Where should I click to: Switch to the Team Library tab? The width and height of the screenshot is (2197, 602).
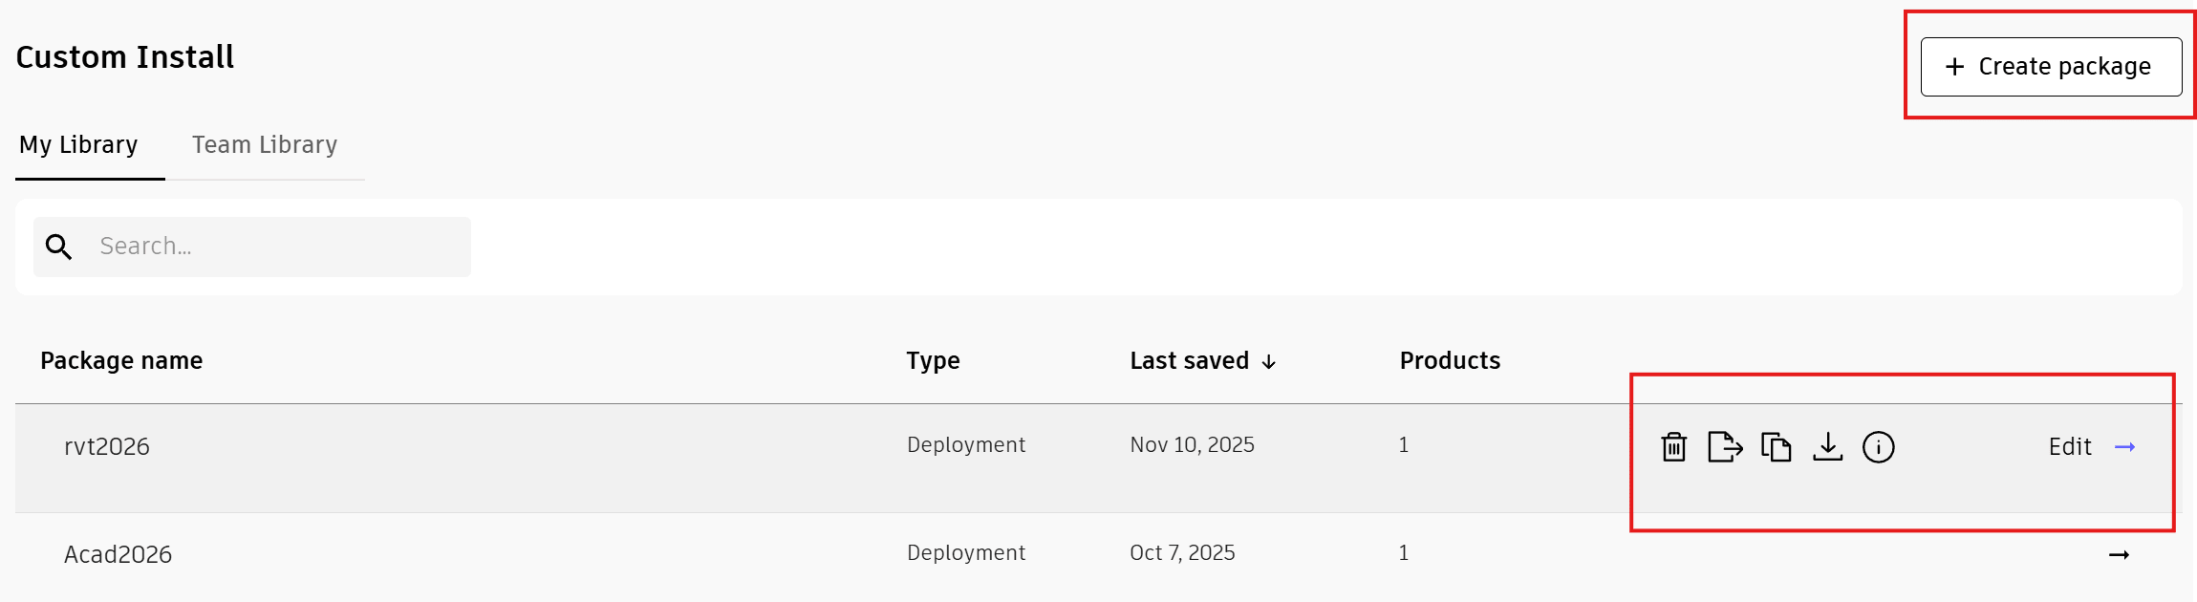click(265, 145)
